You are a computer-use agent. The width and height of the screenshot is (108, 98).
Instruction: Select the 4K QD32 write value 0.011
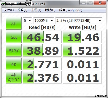click(x=82, y=77)
